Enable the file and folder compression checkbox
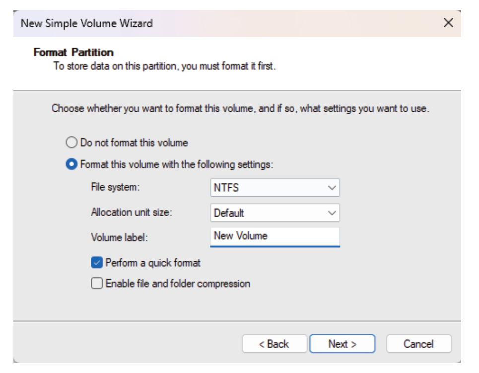Image resolution: width=479 pixels, height=373 pixels. [97, 284]
